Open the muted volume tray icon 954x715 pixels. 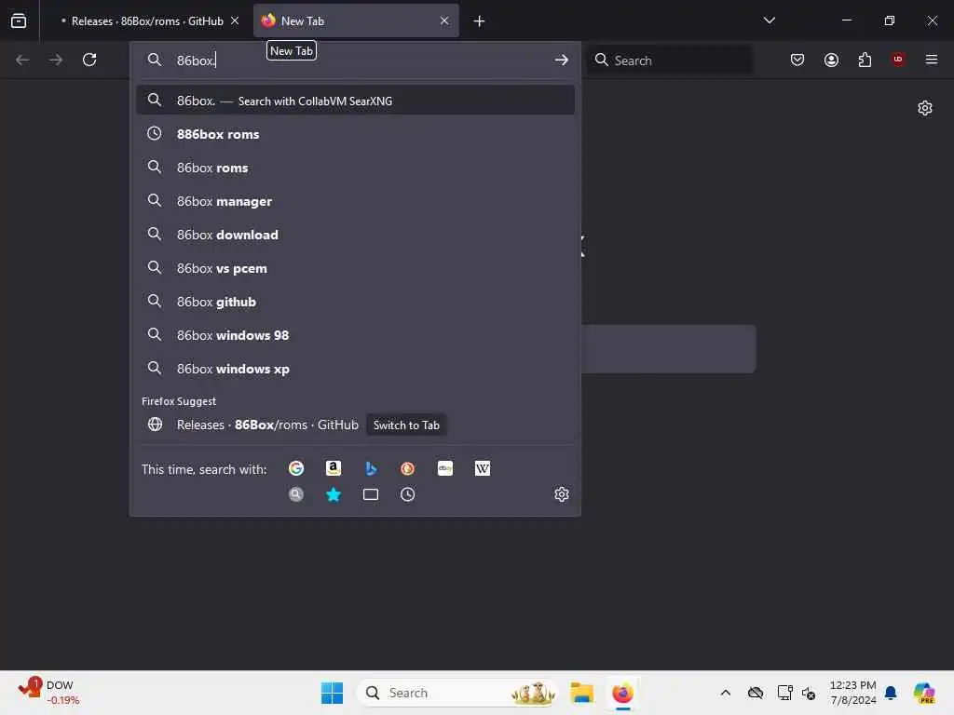coord(810,693)
